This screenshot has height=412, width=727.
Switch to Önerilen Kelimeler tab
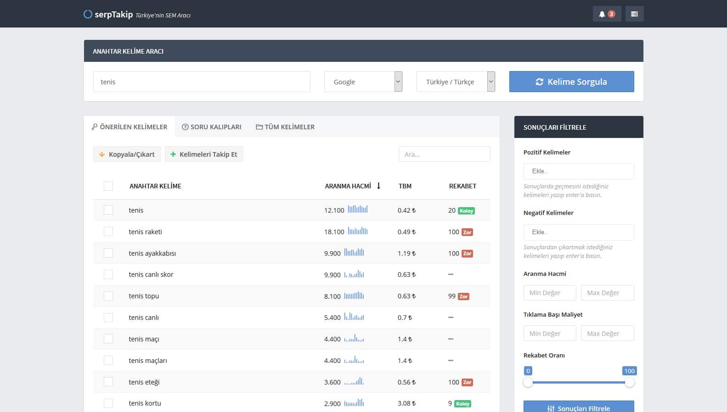(130, 127)
